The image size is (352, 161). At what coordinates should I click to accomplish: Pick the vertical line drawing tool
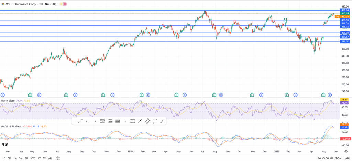[125, 121]
